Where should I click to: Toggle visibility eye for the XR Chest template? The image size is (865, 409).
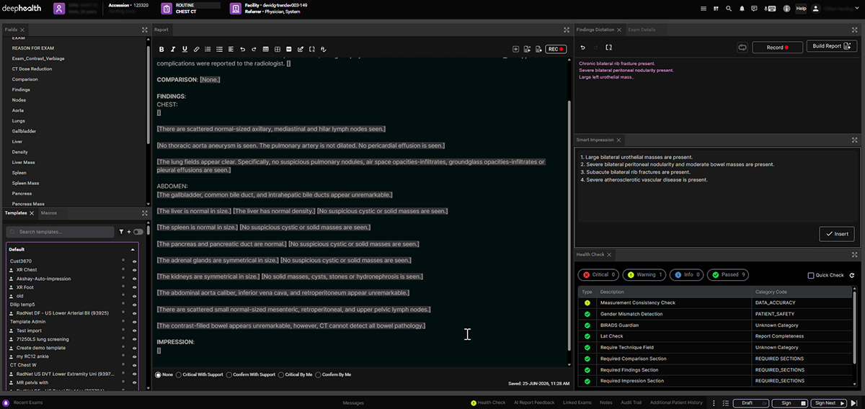coord(134,270)
